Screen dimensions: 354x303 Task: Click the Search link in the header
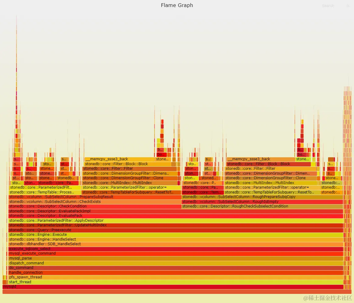click(328, 5)
